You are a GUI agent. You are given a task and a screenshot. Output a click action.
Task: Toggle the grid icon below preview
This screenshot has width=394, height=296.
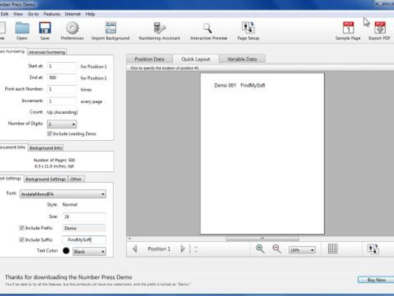click(333, 249)
